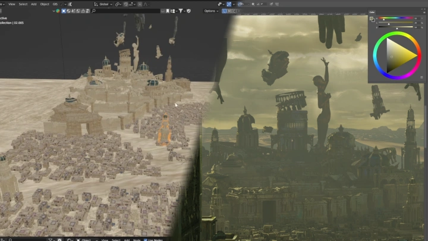428x241 pixels.
Task: Click the gear icon in top toolbar
Action: (253, 4)
